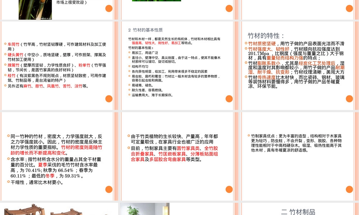
Task: Click the red word 冬季
Action: [50, 176]
